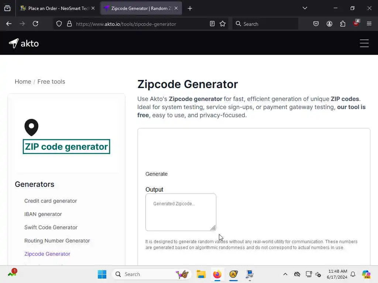This screenshot has height=283, width=378.
Task: Open File Explorer from taskbar
Action: (201, 274)
